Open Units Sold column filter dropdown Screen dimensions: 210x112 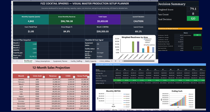(44, 77)
